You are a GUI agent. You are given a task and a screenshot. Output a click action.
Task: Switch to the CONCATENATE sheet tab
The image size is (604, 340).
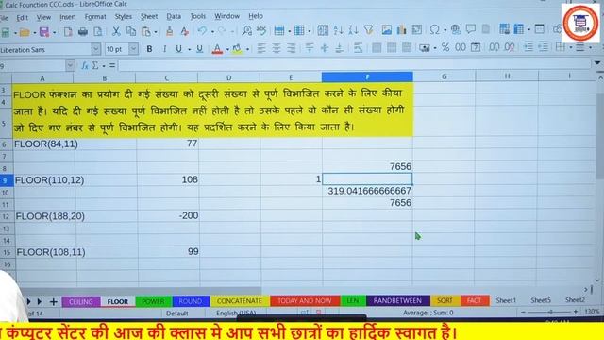(239, 301)
